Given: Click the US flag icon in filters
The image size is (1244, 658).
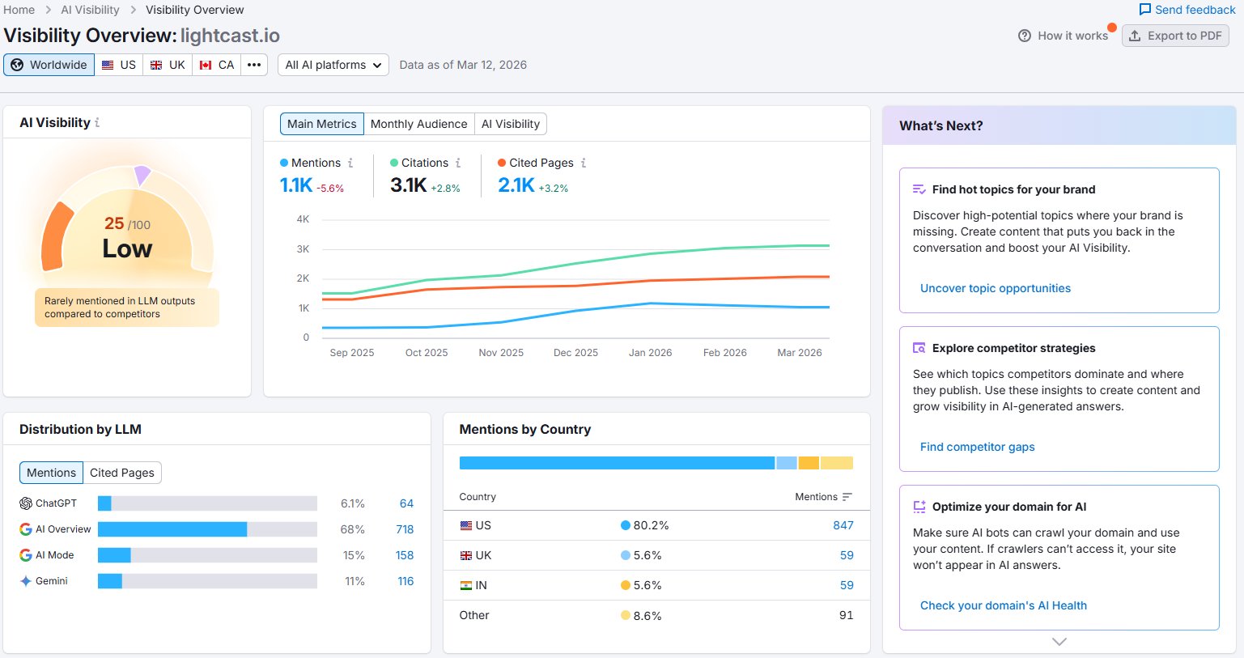Looking at the screenshot, I should 108,65.
